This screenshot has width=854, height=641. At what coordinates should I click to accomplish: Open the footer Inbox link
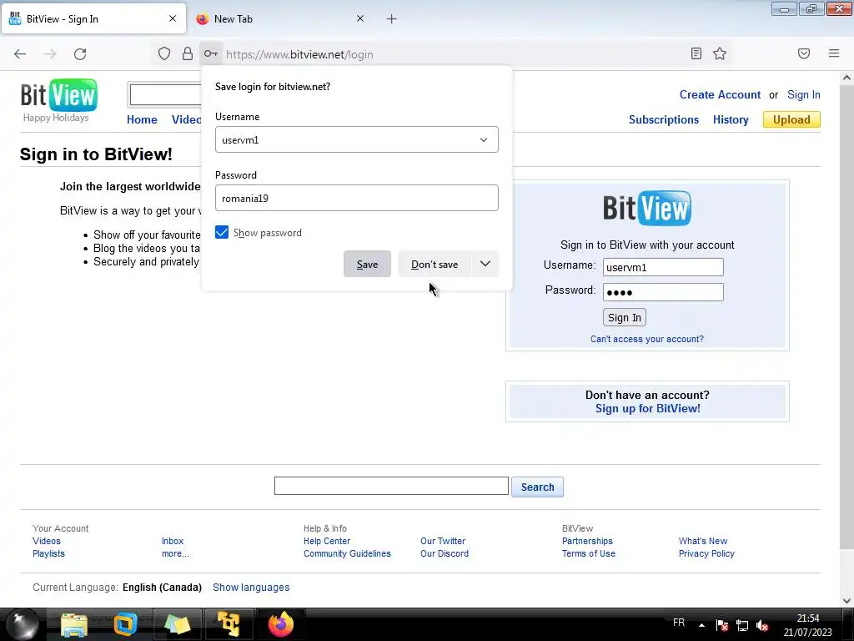(172, 541)
